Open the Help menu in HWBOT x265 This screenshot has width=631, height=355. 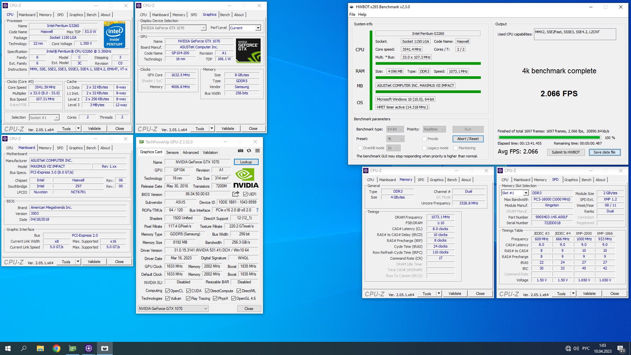tap(362, 14)
